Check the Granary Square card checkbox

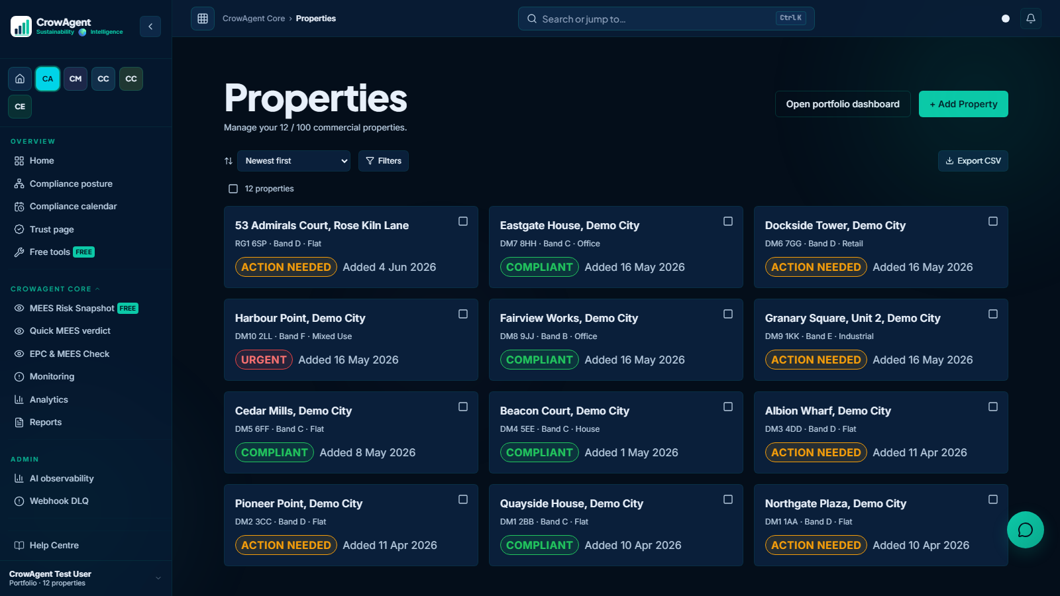click(x=993, y=314)
